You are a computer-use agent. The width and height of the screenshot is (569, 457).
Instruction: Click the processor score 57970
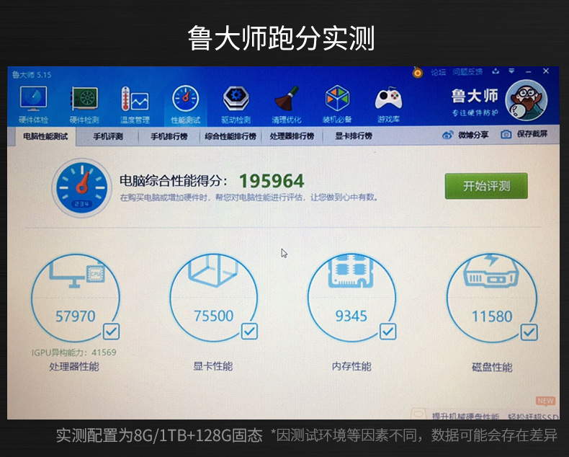[x=76, y=316]
